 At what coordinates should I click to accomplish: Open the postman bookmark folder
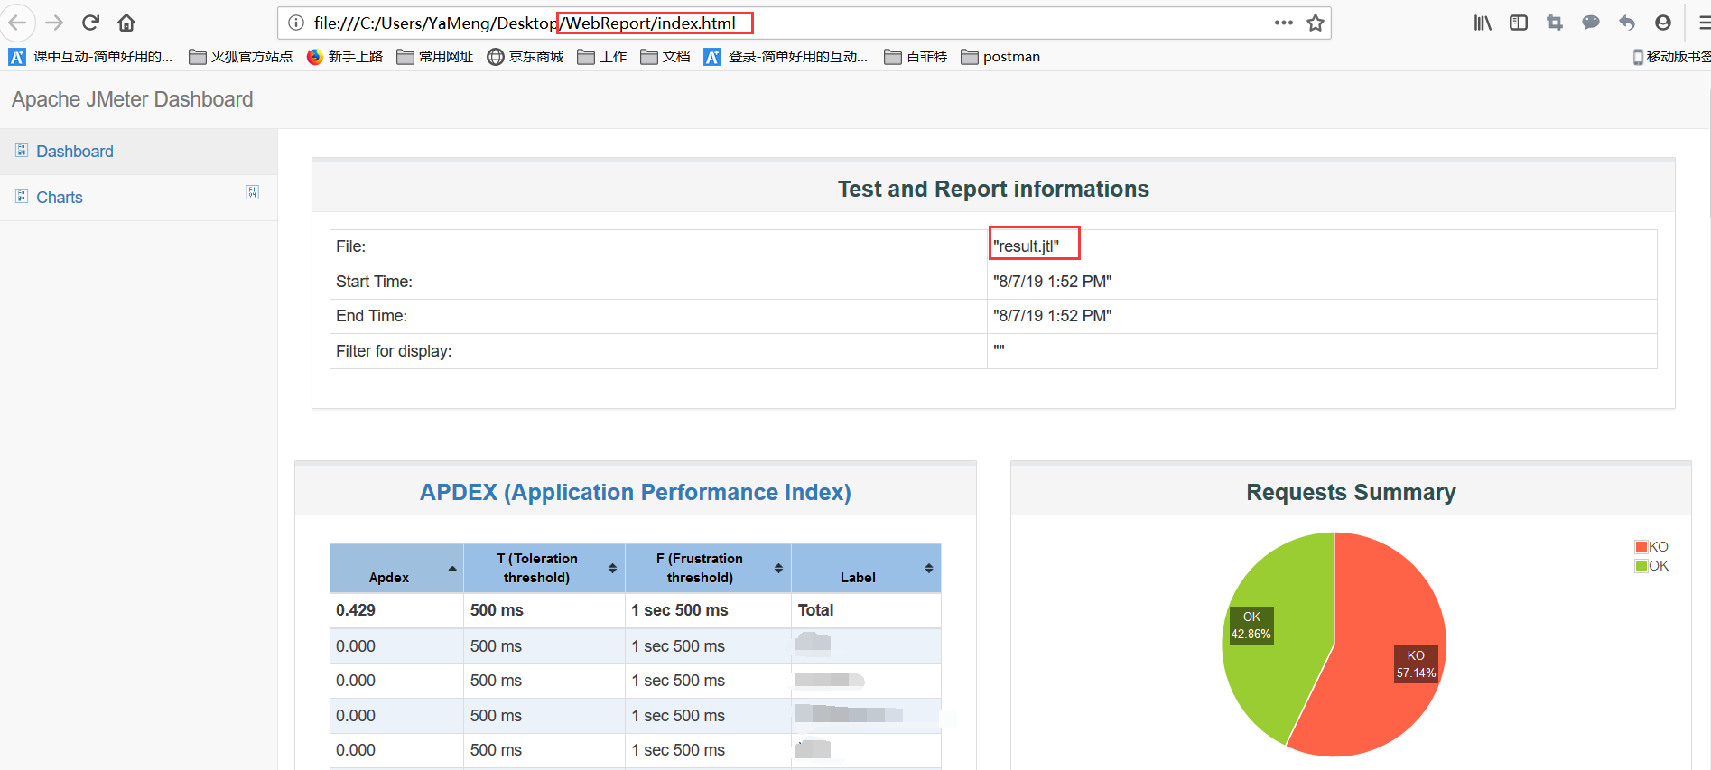click(x=1000, y=57)
